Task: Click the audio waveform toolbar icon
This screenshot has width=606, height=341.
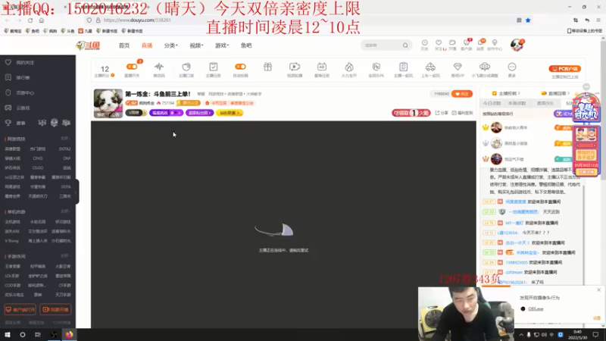Action: tap(159, 69)
